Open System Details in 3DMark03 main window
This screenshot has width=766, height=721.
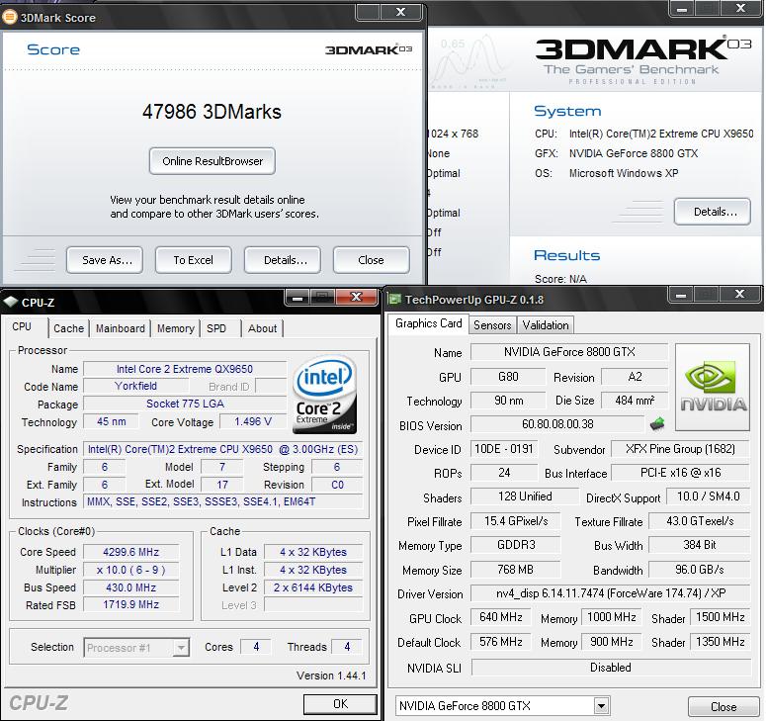713,212
